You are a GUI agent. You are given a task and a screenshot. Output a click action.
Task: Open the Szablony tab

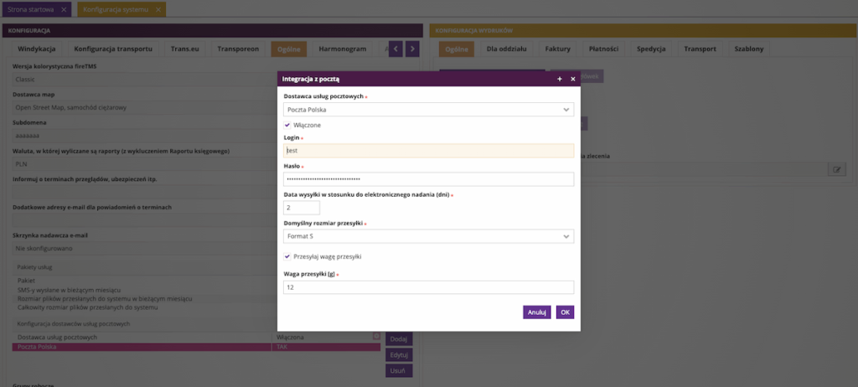pos(748,49)
